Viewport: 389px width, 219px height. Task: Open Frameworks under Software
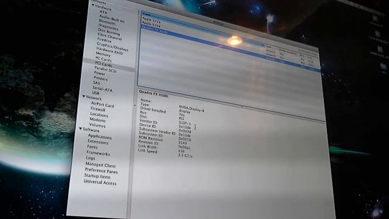98,153
